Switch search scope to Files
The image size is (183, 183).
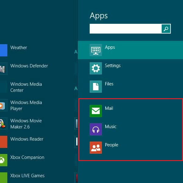(x=109, y=84)
